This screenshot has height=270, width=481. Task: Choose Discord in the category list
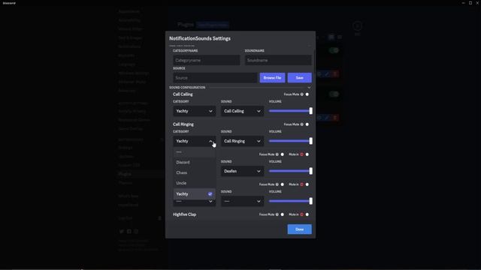(x=194, y=162)
